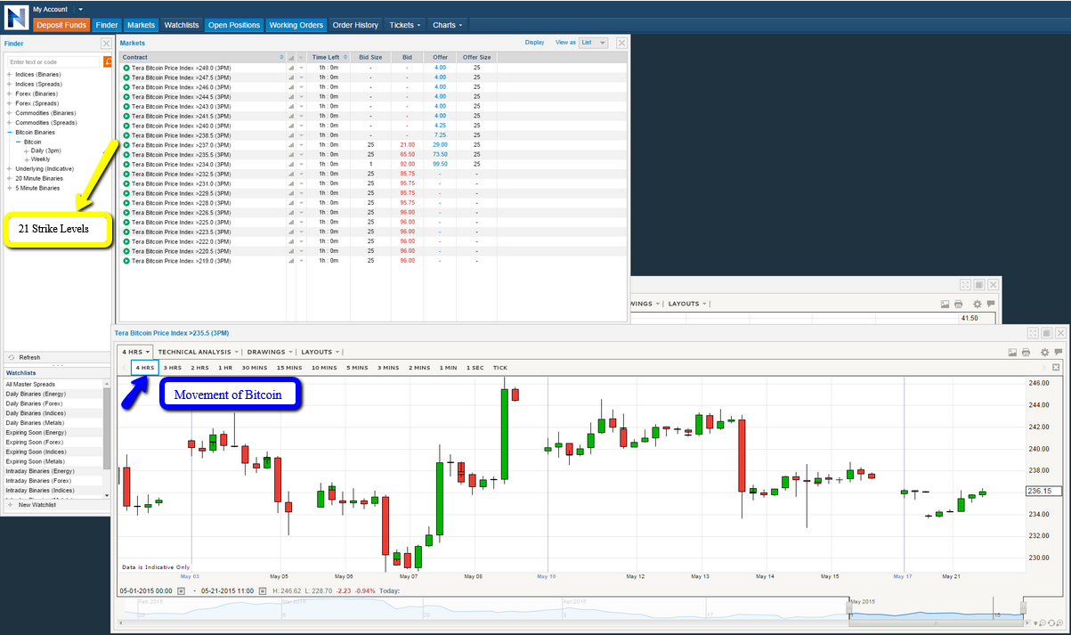Open the Open Positions tab
The height and width of the screenshot is (635, 1071).
(234, 25)
